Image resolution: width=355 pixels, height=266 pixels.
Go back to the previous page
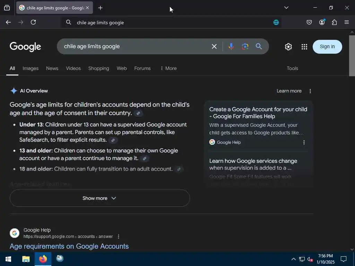coord(8,22)
